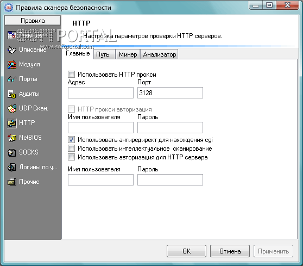Switch to the Анализатор tab
Viewport: 303px width, 266px height.
(159, 54)
